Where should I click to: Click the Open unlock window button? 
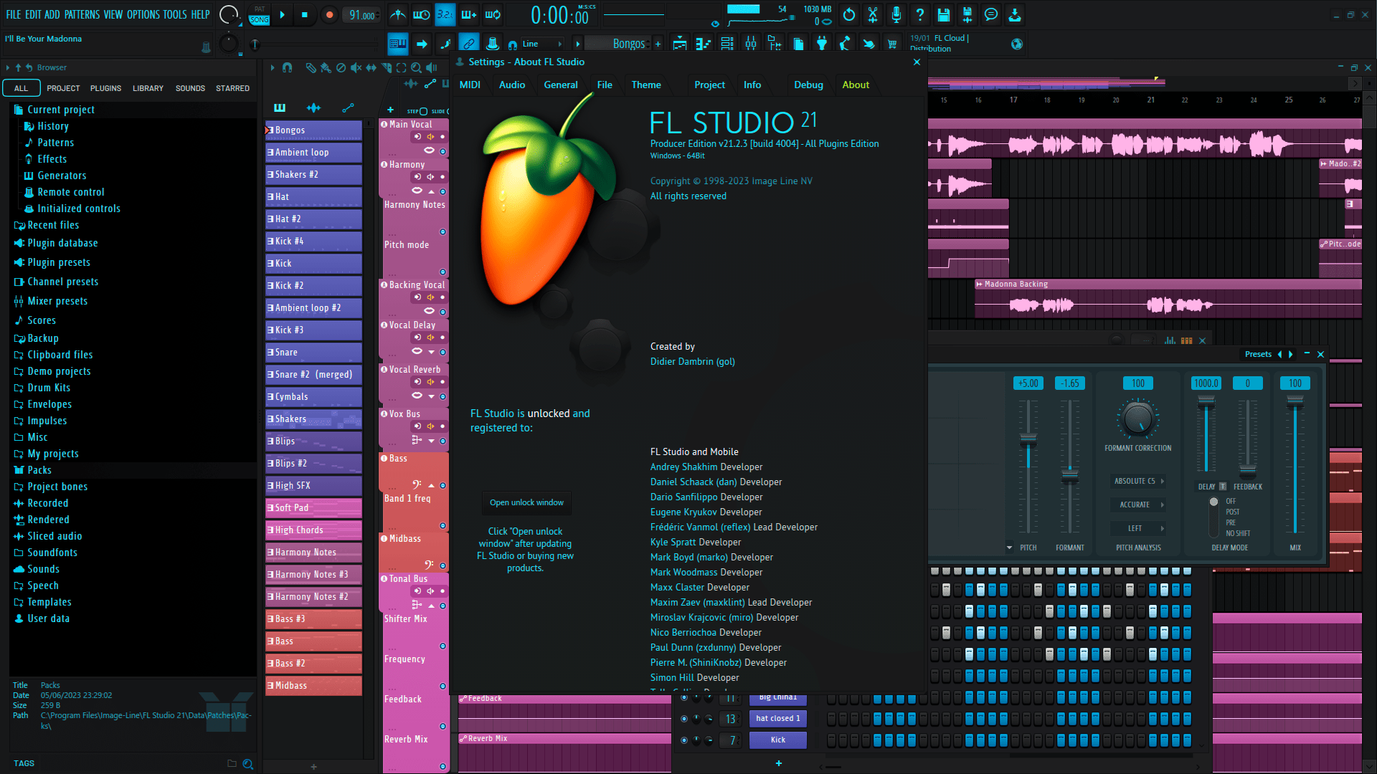(526, 503)
